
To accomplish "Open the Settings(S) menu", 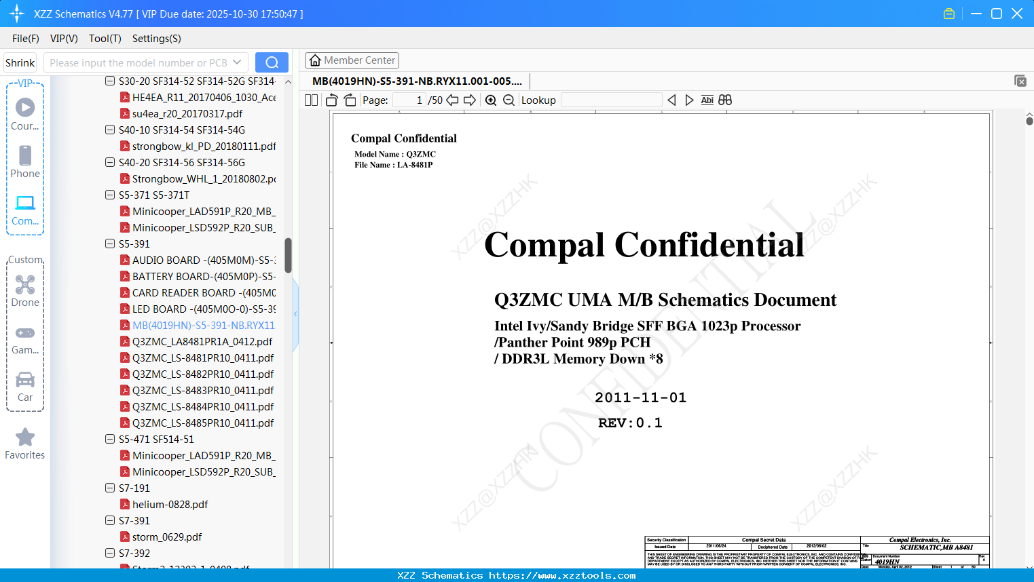I will [157, 39].
